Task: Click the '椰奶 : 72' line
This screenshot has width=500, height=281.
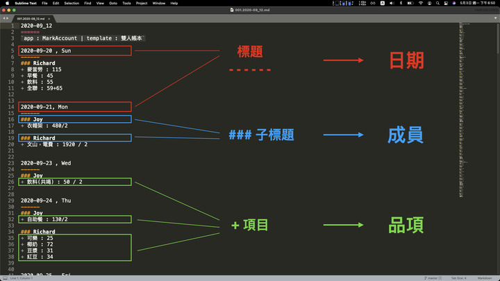Action: pos(37,244)
